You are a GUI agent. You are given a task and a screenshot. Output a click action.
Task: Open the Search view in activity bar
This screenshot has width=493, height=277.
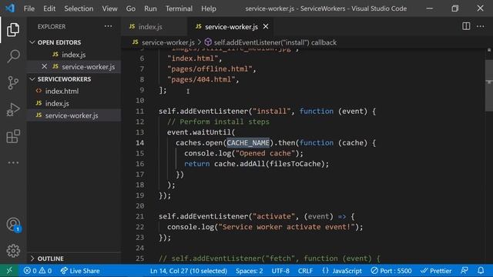(13, 56)
